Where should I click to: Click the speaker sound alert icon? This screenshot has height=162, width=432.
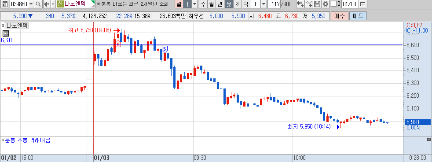(x=46, y=4)
